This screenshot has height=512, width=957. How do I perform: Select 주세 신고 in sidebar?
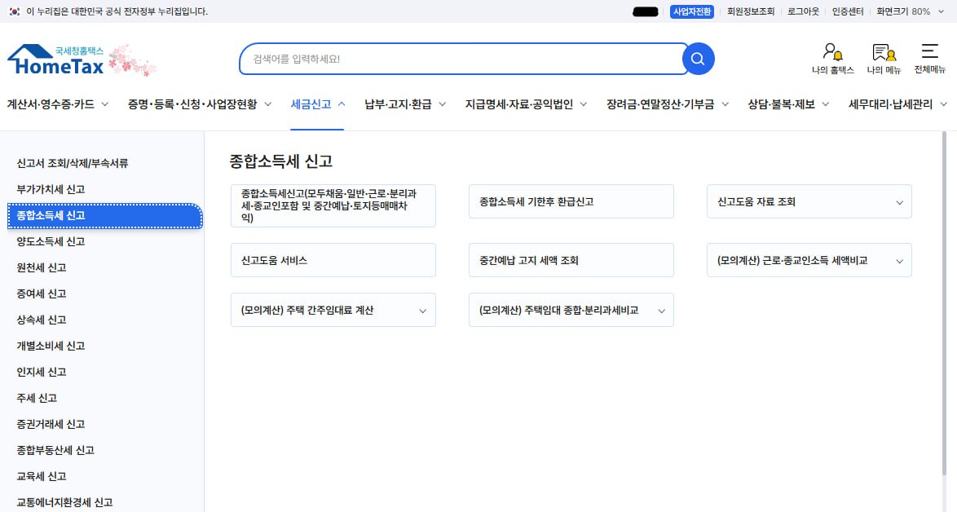tap(37, 398)
